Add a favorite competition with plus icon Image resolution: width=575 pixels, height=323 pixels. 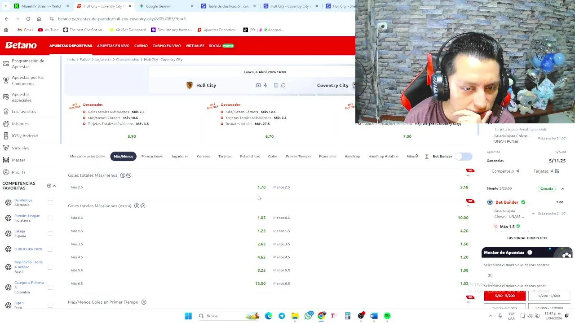pyautogui.click(x=49, y=186)
